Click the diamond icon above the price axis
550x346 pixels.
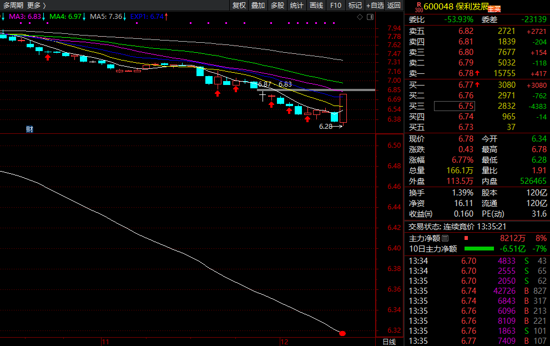(x=360, y=17)
